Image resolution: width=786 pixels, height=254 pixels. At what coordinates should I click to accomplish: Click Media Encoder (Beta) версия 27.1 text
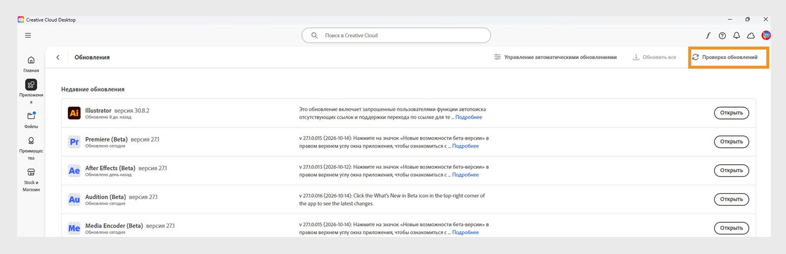130,226
